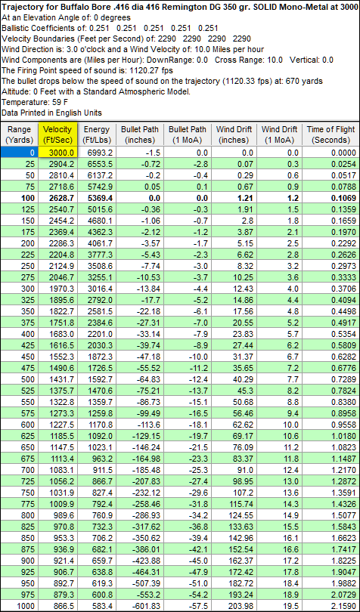360x612 pixels.
Task: Click the Ballistic Coefficients line
Action: coord(110,28)
